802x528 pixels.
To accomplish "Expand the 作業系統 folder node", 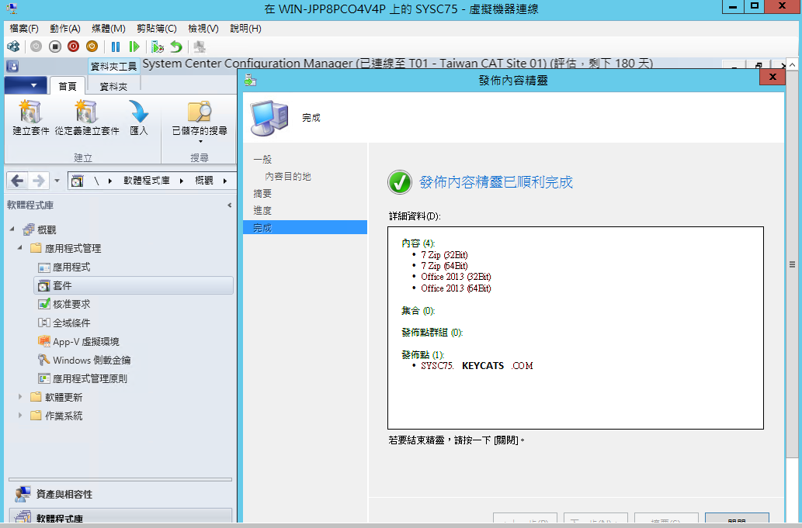I will [x=20, y=415].
